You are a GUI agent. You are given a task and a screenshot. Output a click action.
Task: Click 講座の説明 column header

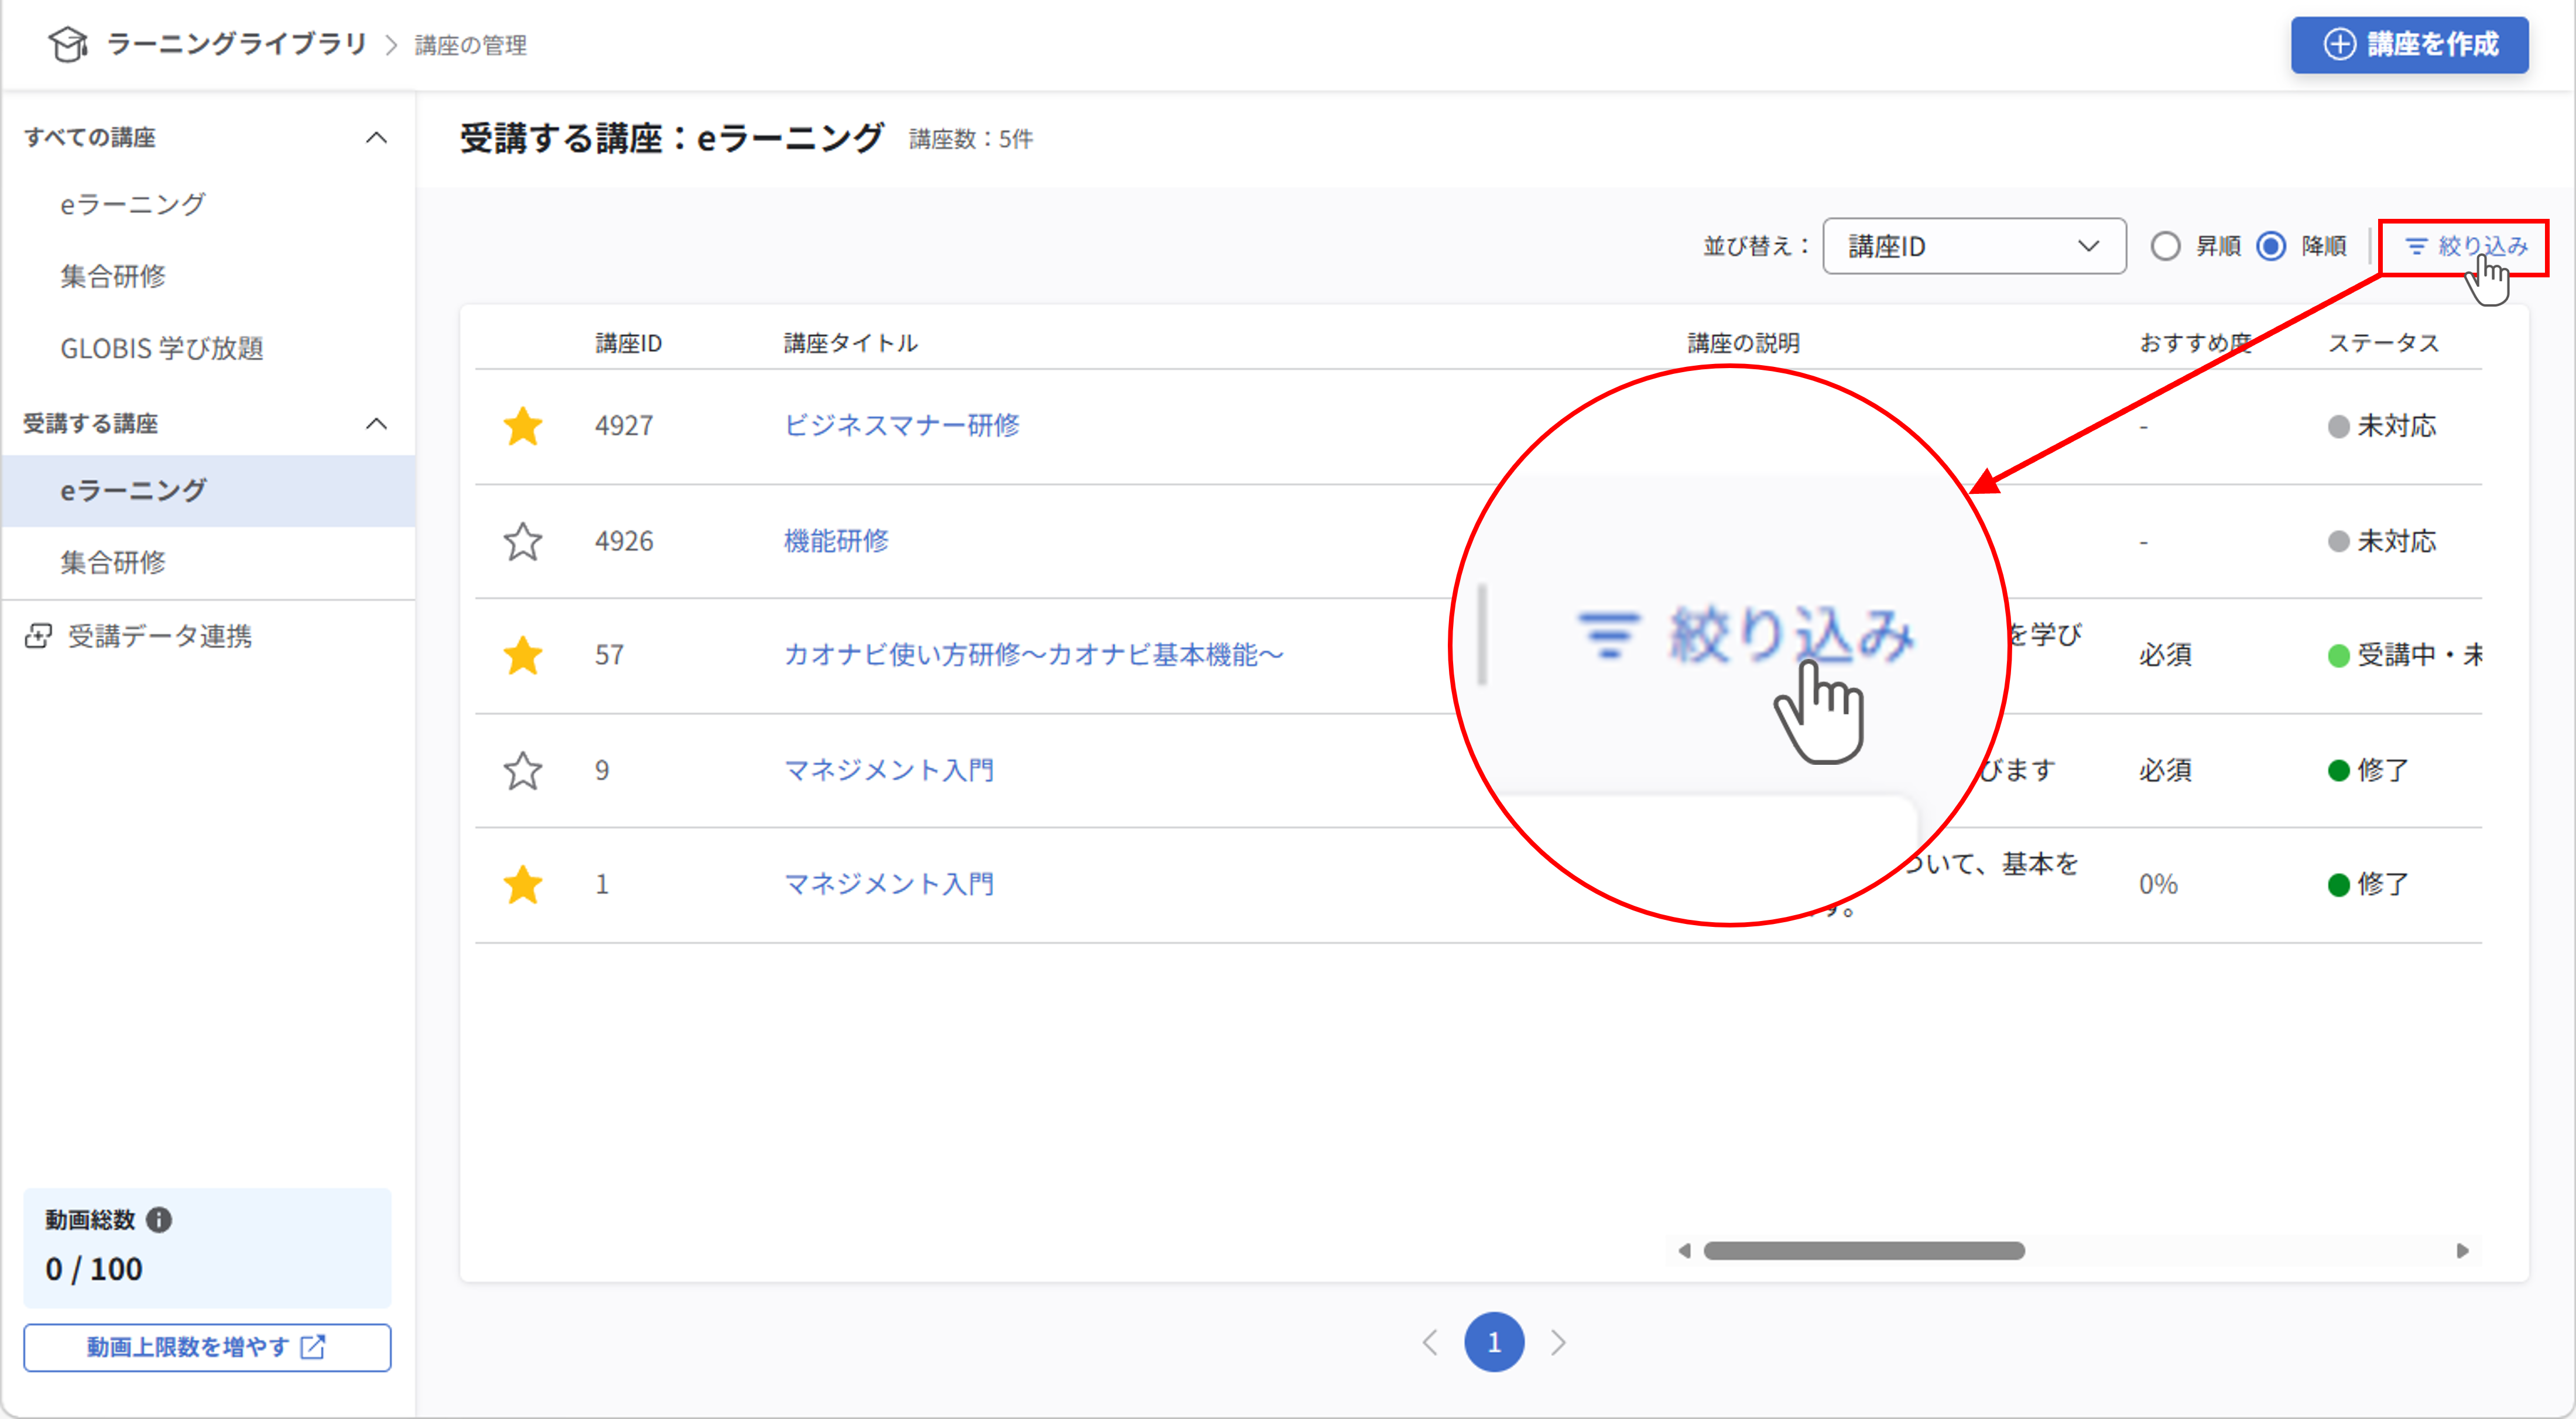(x=1743, y=343)
